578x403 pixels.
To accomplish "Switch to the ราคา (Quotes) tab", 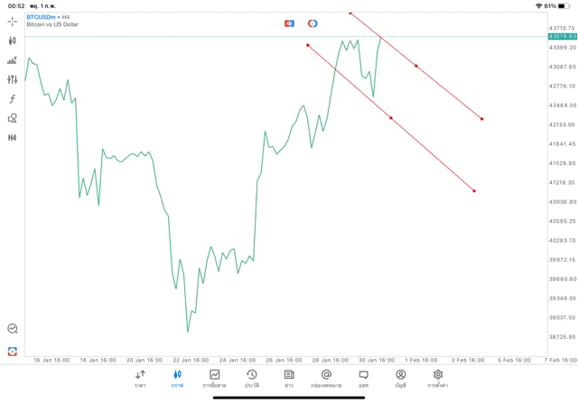I will click(x=140, y=379).
